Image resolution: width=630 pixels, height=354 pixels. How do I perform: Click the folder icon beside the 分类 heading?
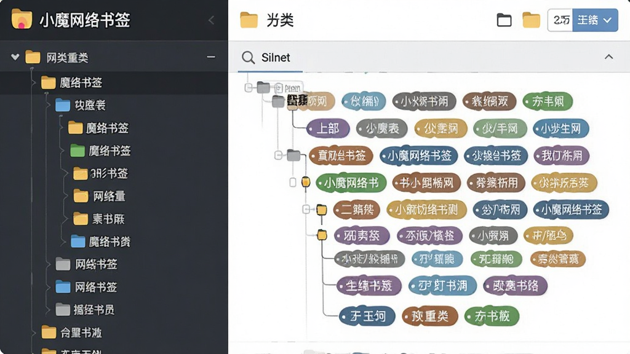pyautogui.click(x=249, y=20)
